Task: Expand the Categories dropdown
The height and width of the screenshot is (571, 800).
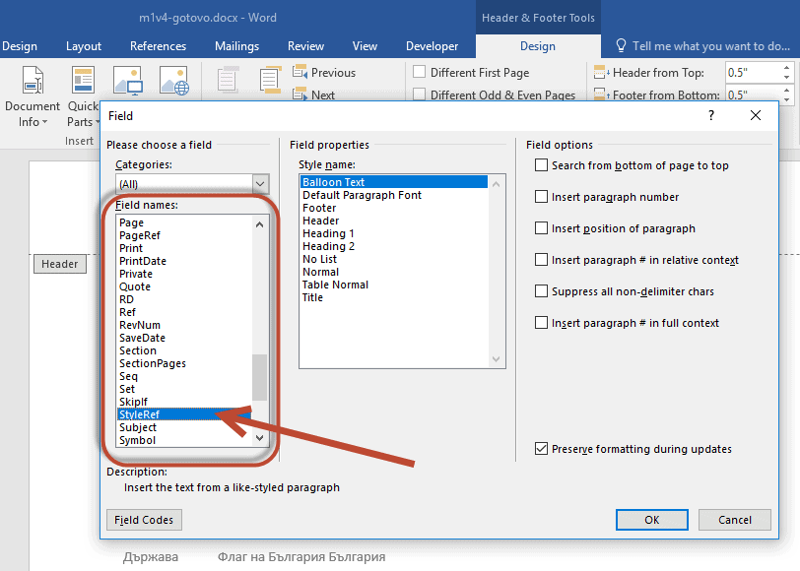Action: click(260, 183)
